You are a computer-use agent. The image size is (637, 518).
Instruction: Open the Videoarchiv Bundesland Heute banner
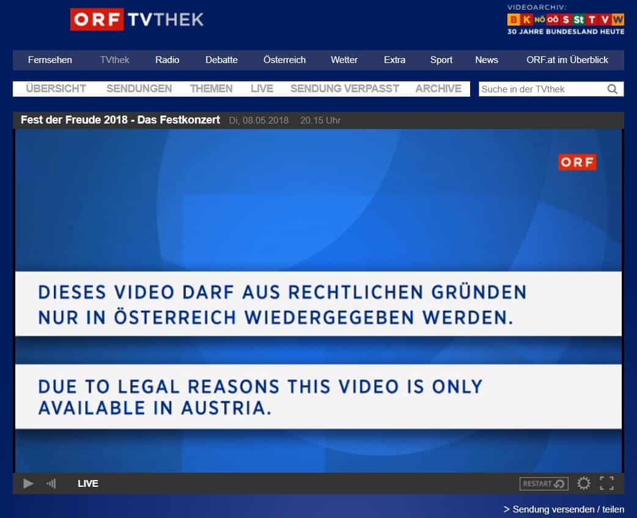tap(565, 20)
